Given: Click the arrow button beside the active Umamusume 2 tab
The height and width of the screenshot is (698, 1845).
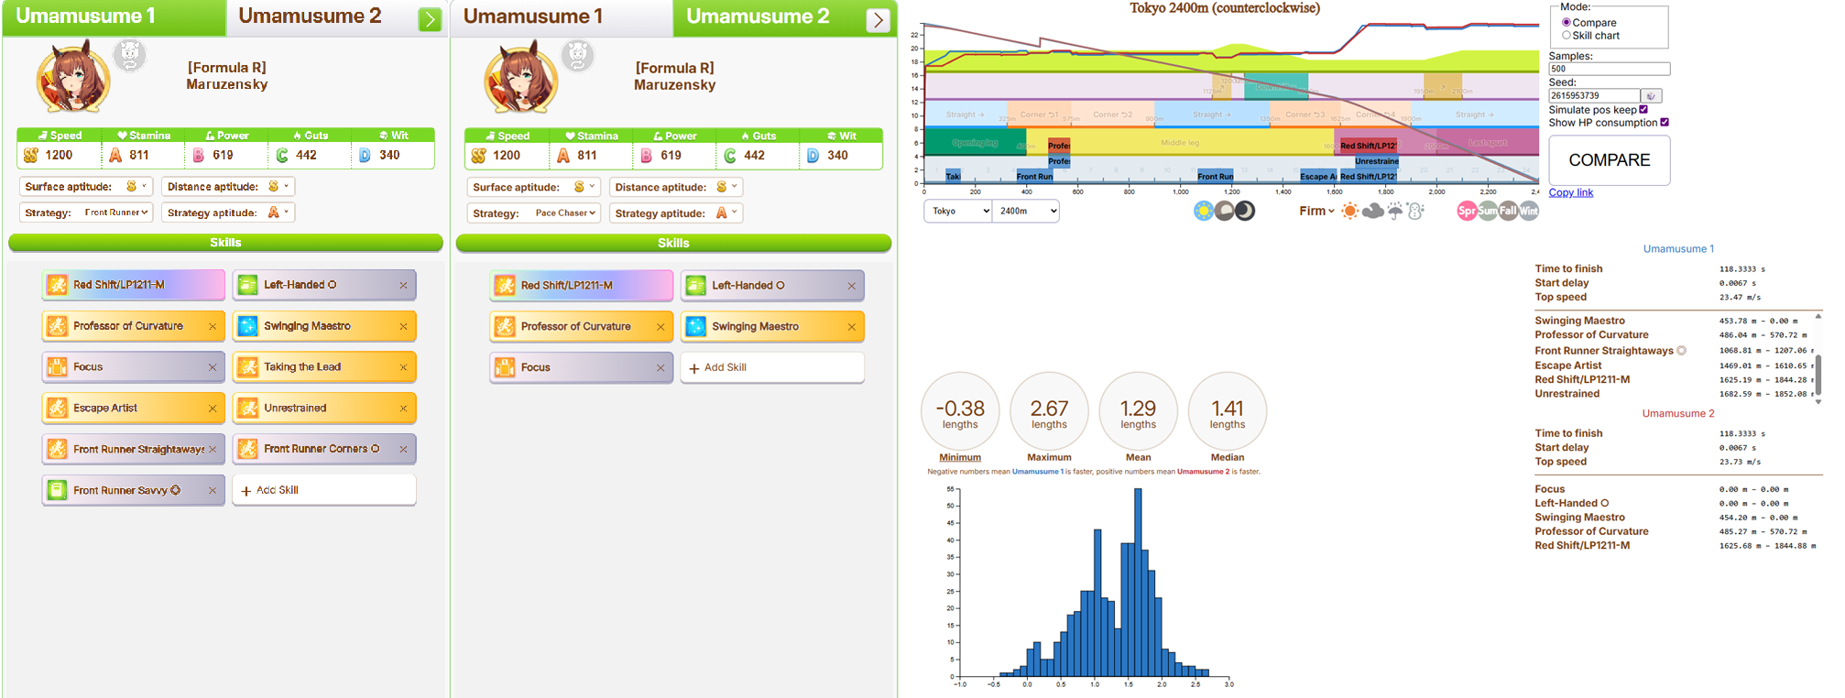Looking at the screenshot, I should tap(878, 19).
